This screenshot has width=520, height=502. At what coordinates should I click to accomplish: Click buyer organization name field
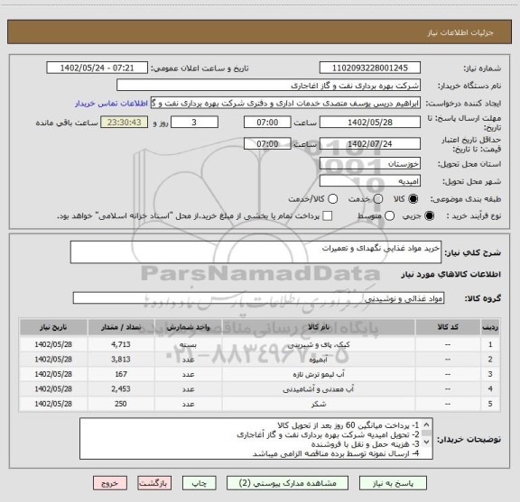coord(268,85)
